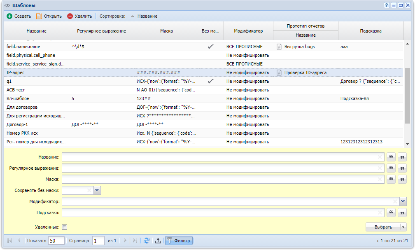Click the red Удалить icon
The height and width of the screenshot is (250, 415).
click(70, 16)
